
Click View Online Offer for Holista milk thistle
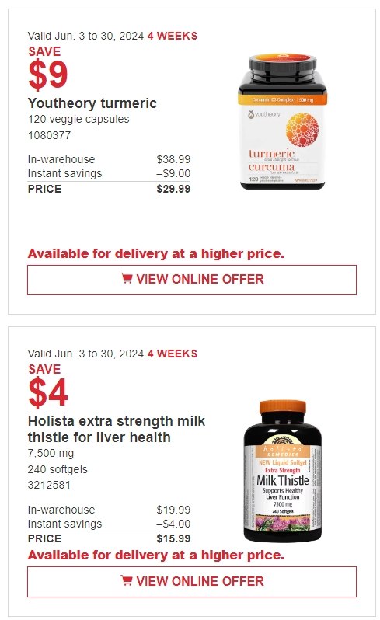192,582
